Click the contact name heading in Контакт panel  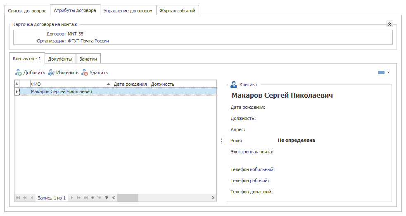[282, 95]
